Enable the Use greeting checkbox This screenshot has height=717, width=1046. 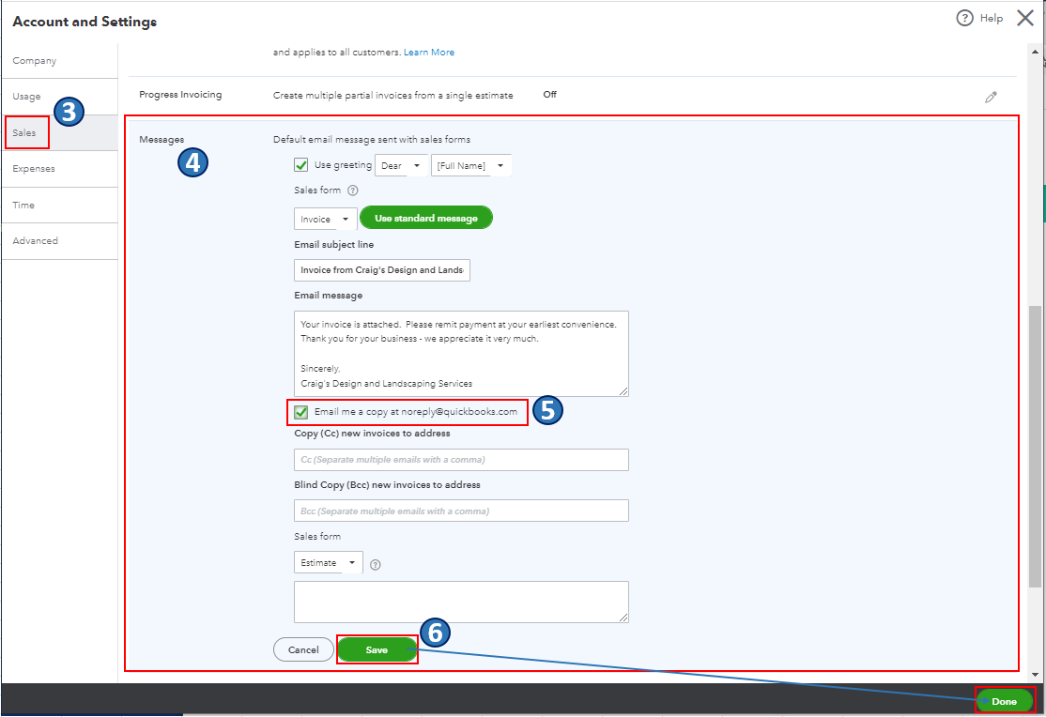300,164
